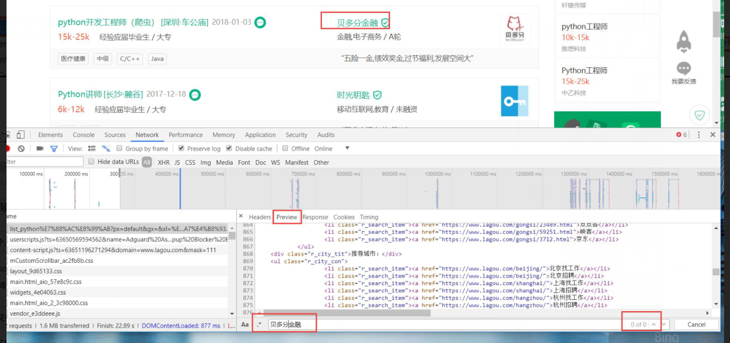Open the Python讲师 job link
This screenshot has width=730, height=343.
pyautogui.click(x=100, y=94)
